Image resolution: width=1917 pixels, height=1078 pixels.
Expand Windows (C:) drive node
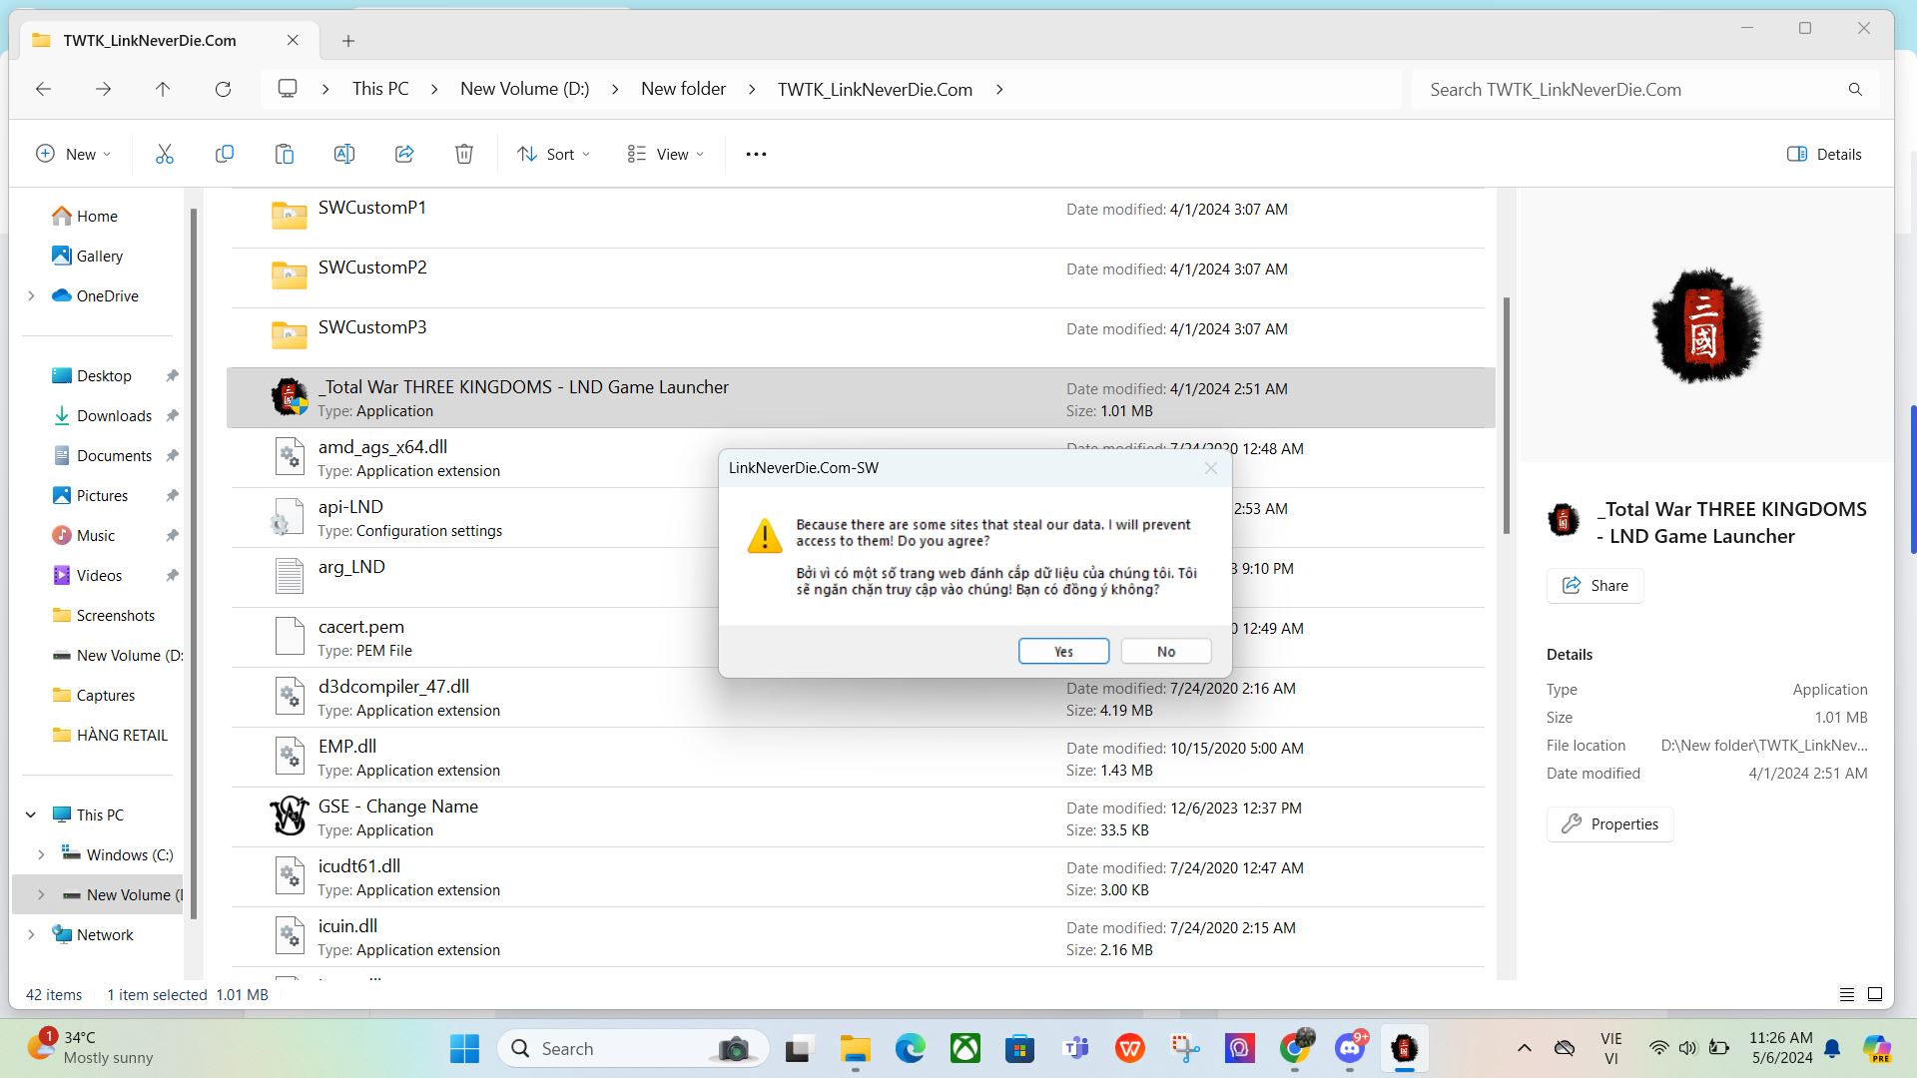[x=41, y=854]
